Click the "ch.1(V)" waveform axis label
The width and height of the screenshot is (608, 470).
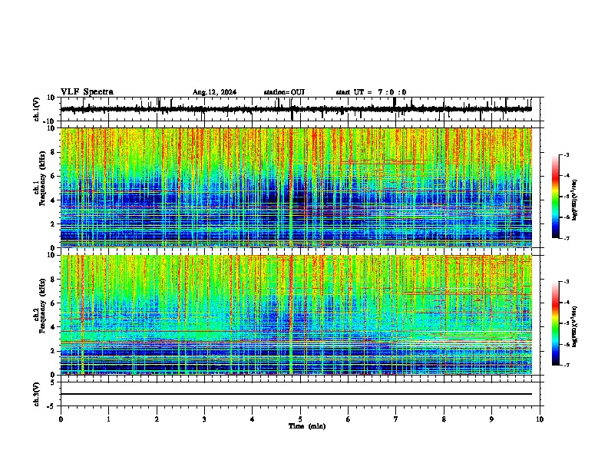click(x=37, y=109)
